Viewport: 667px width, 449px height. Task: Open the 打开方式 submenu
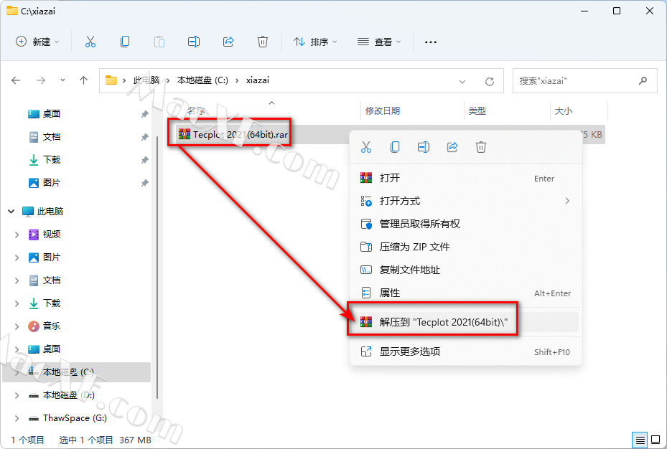coord(465,201)
